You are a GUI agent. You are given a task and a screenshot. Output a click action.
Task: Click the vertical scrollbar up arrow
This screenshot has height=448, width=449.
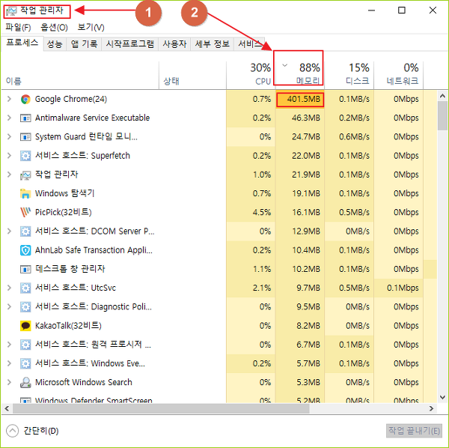tap(442, 96)
